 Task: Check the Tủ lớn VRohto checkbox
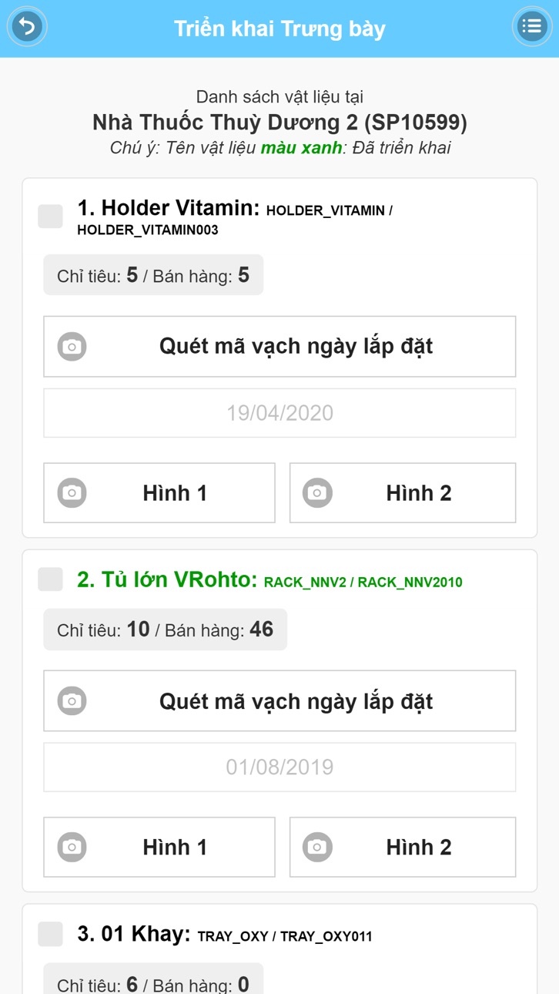[x=51, y=579]
